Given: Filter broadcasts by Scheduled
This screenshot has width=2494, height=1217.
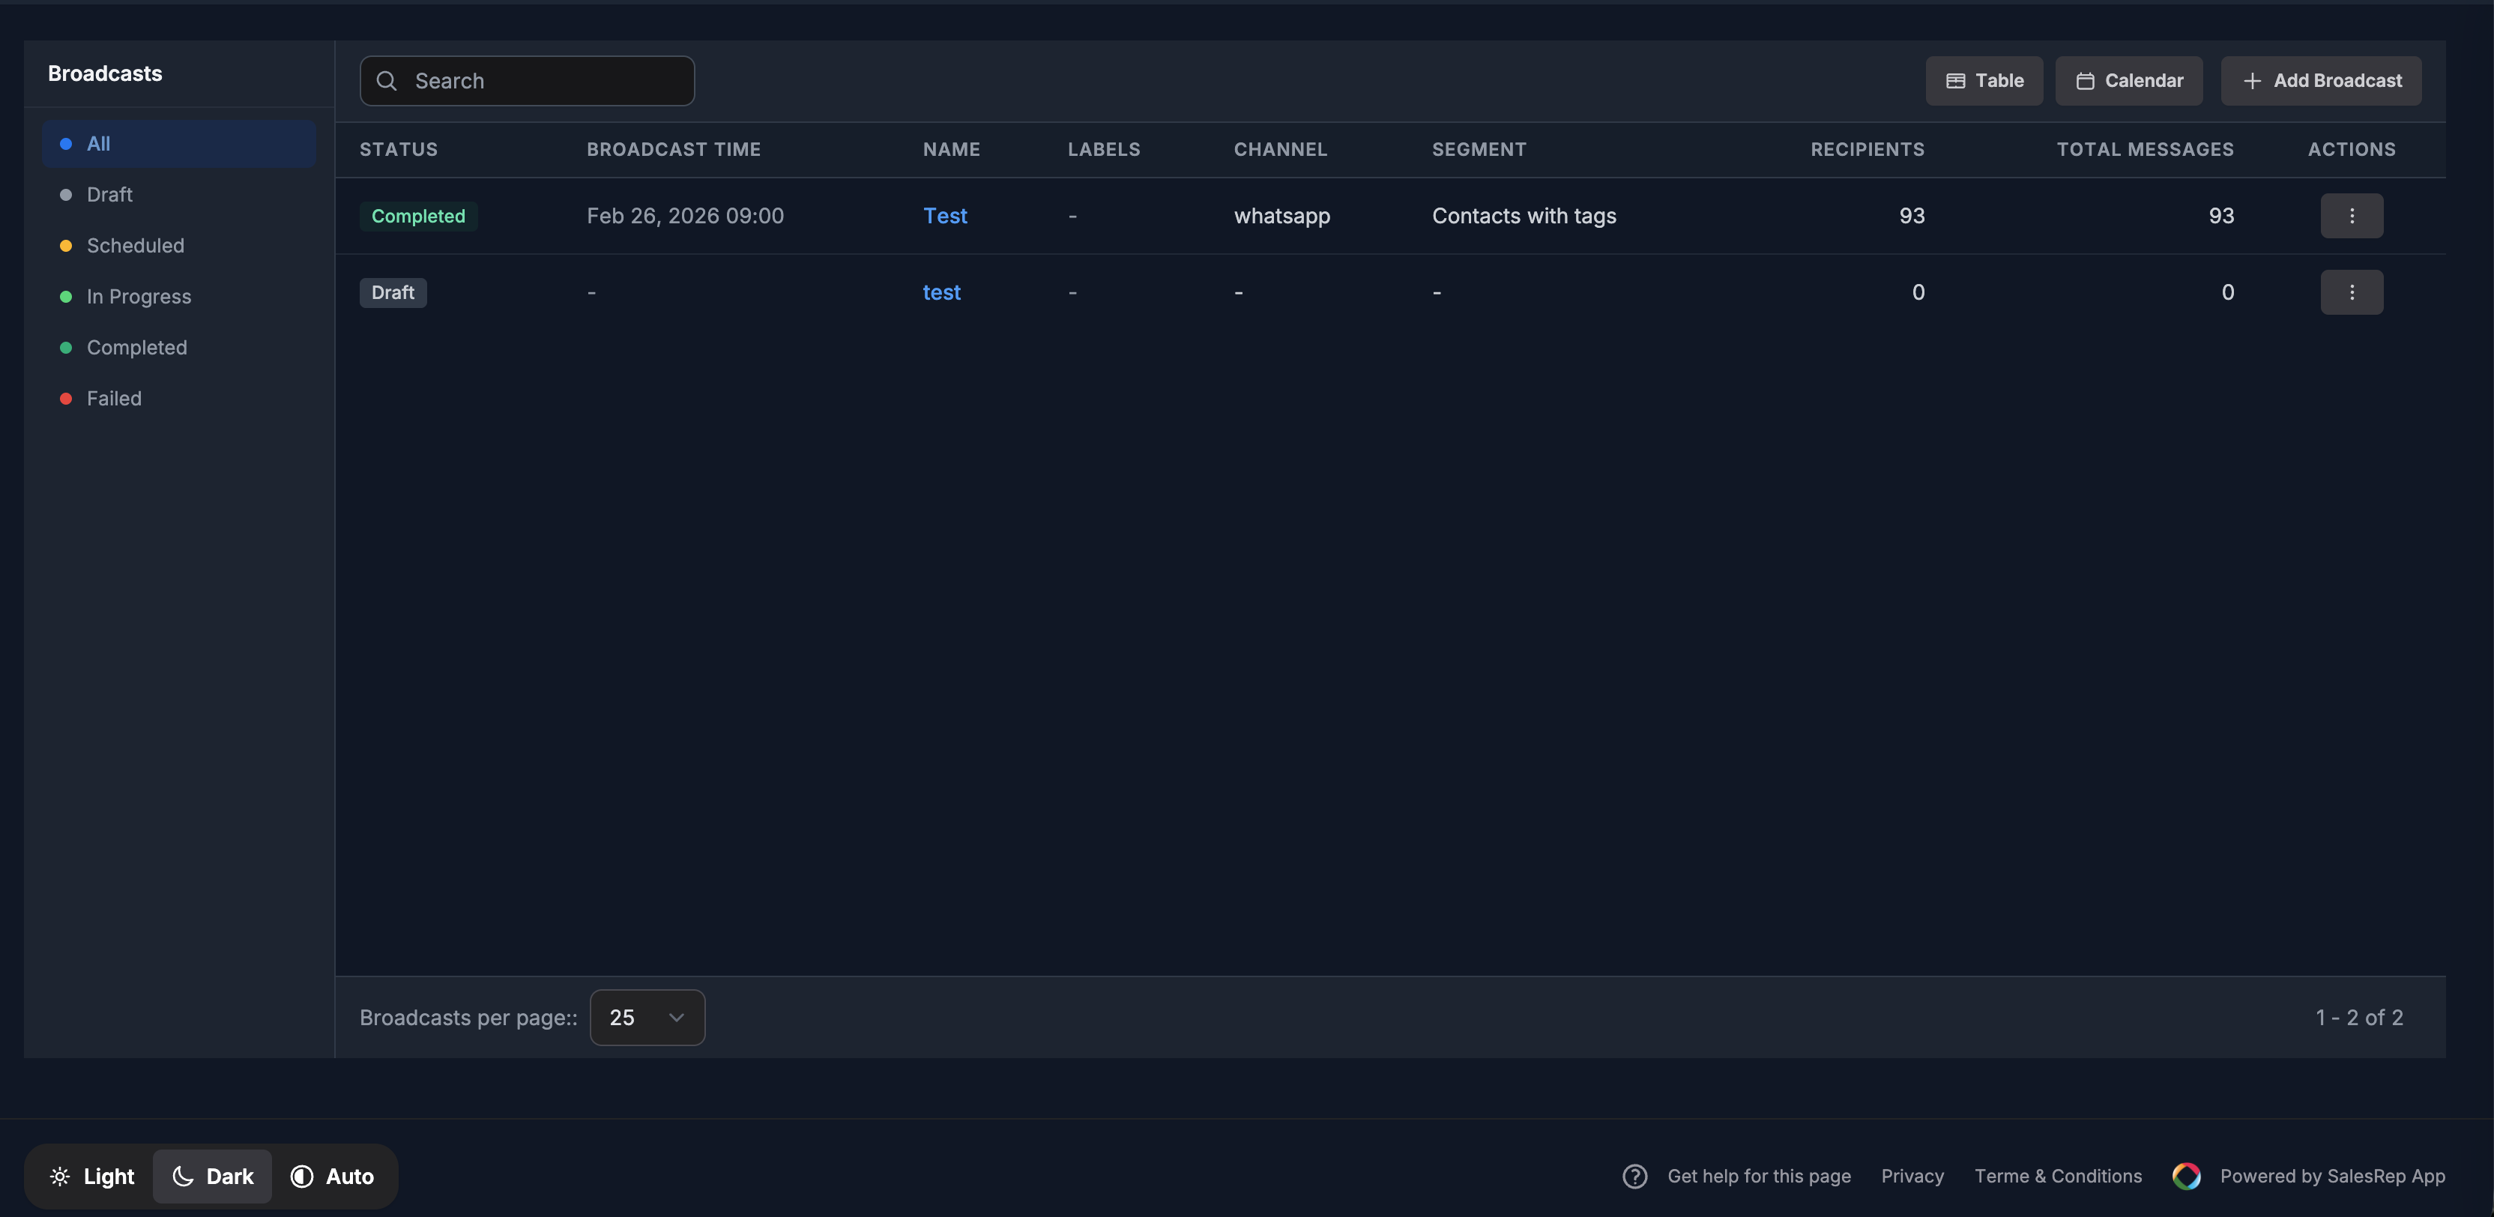Looking at the screenshot, I should 179,246.
